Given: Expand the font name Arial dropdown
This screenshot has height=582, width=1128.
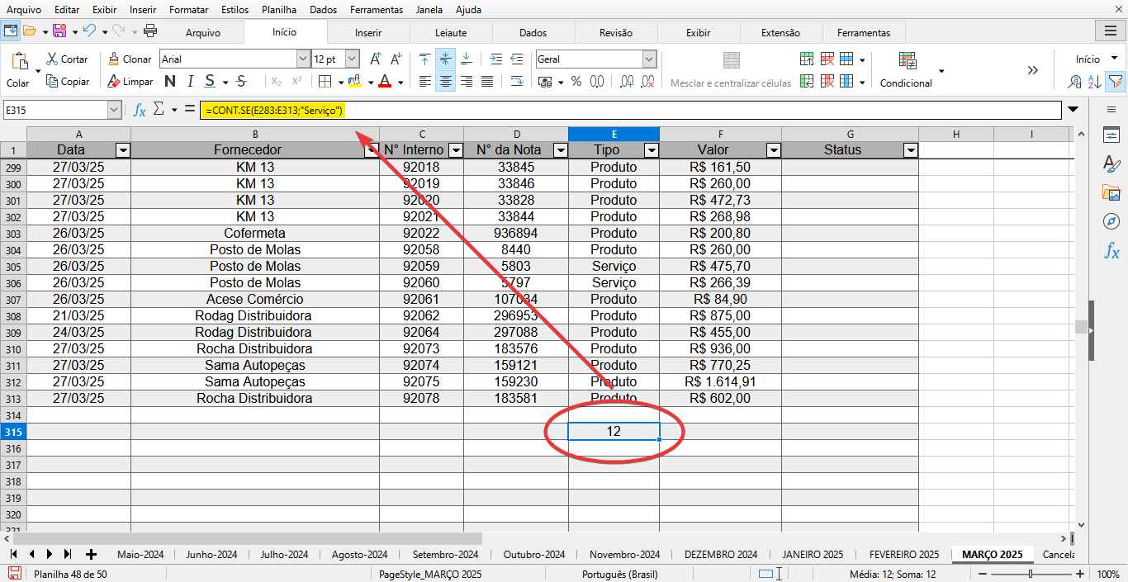Looking at the screenshot, I should (302, 59).
